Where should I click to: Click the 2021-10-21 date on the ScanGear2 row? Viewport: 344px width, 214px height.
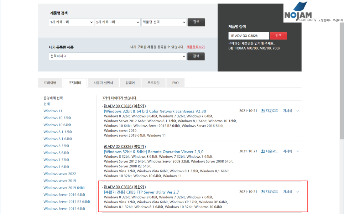[x=248, y=111]
